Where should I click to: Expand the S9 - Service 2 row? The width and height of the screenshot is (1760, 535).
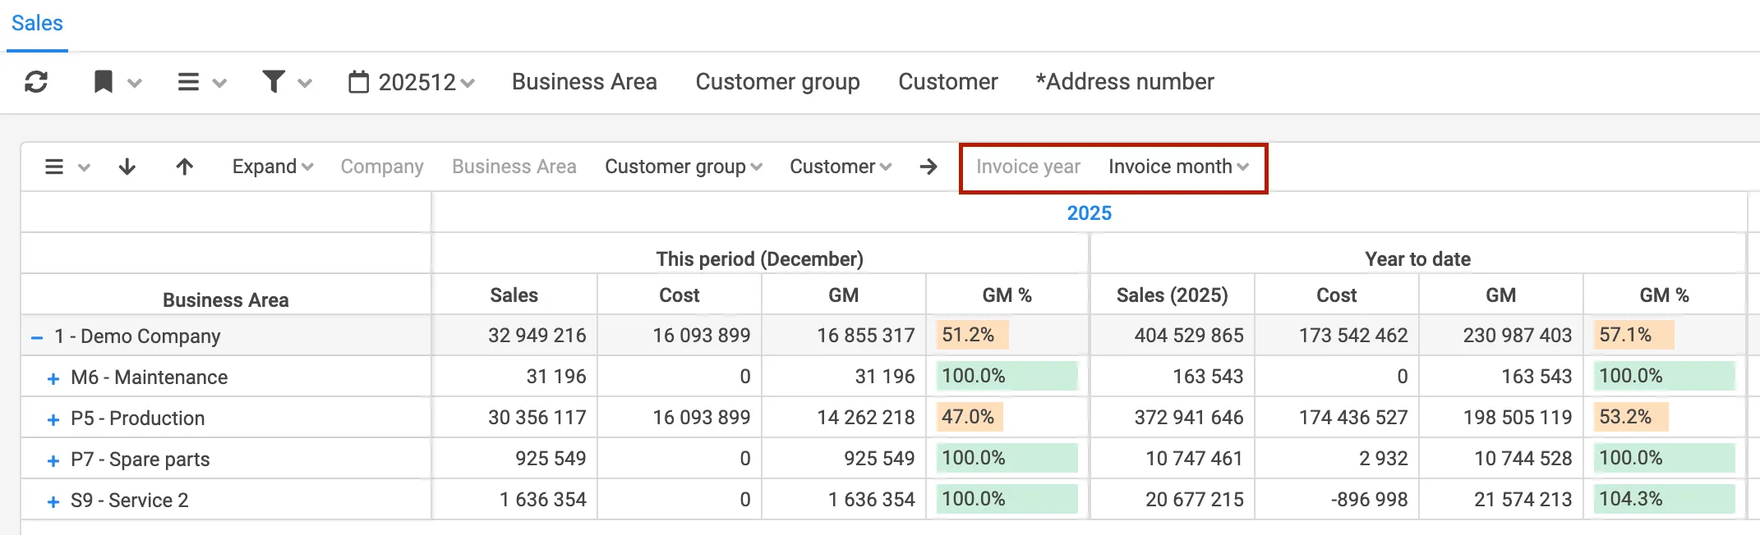tap(53, 501)
